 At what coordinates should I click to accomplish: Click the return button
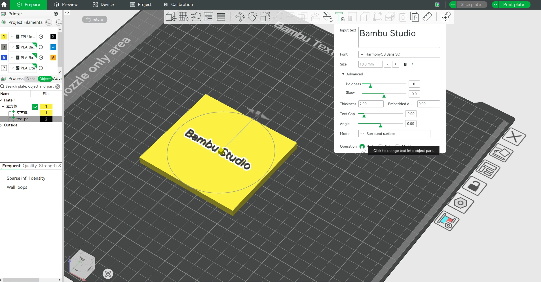[94, 19]
